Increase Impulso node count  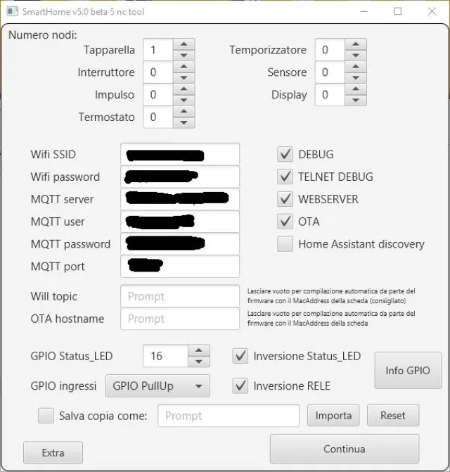(x=184, y=89)
